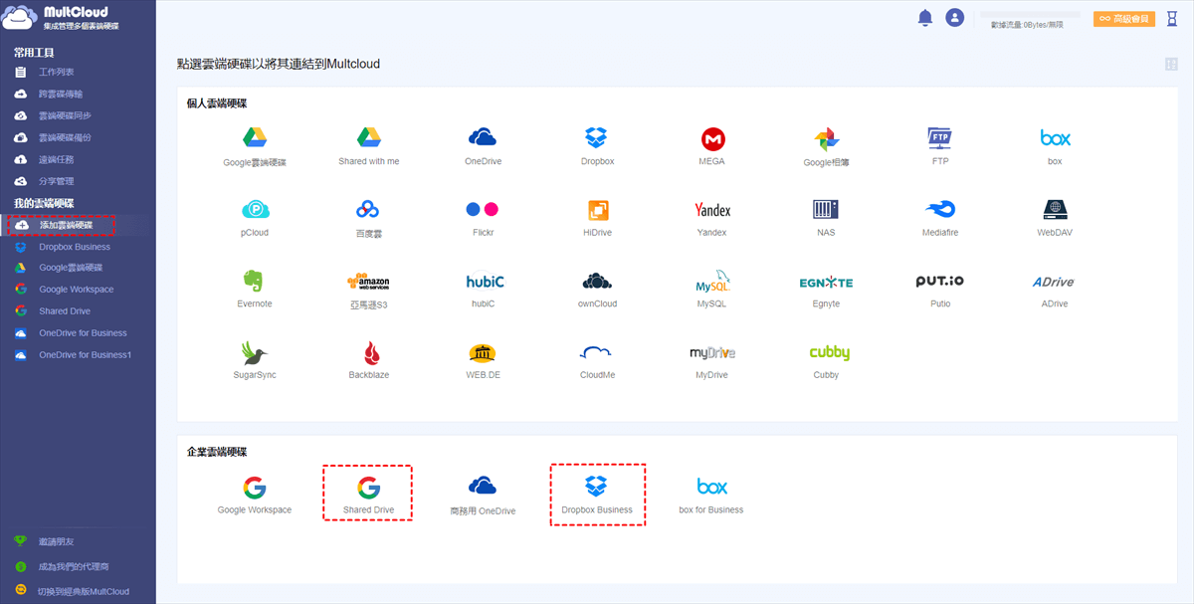Select the Google相簿 icon

coord(827,138)
